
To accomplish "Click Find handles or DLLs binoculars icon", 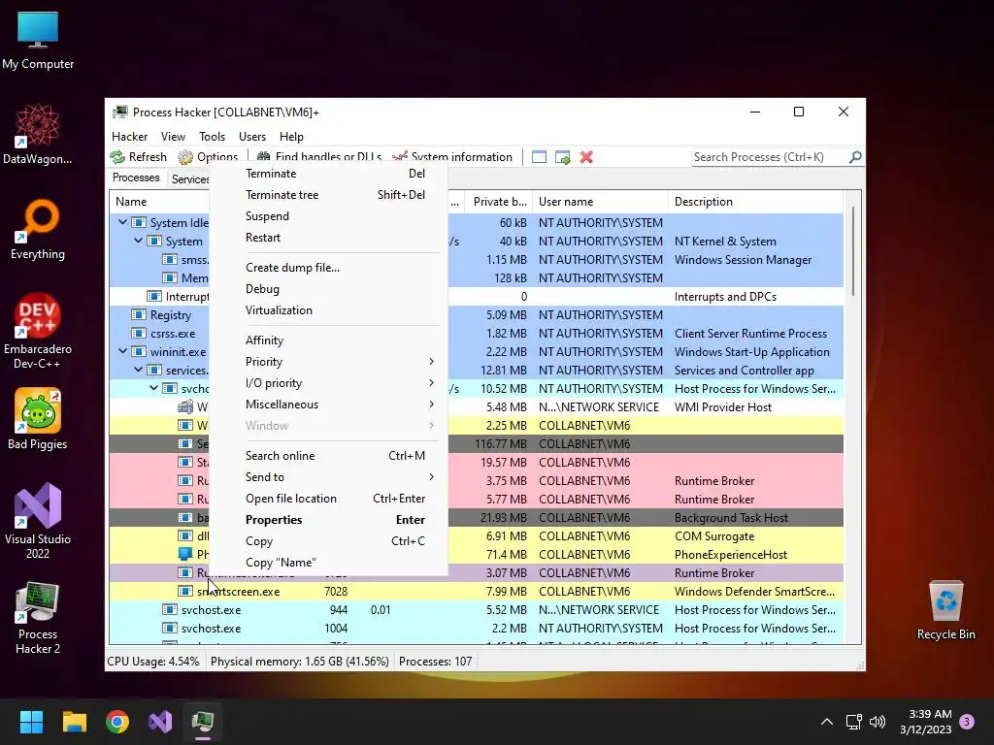I will 264,157.
